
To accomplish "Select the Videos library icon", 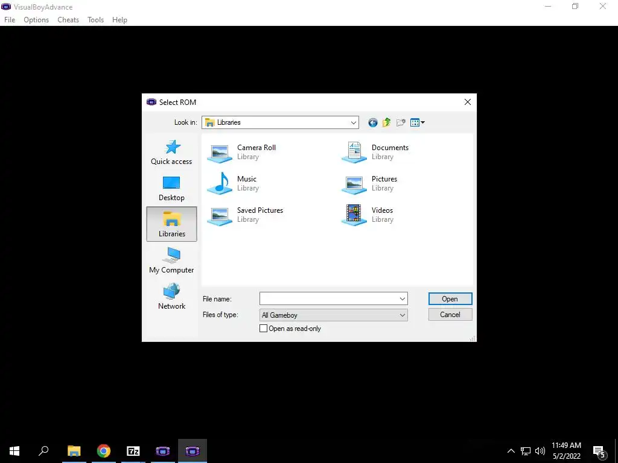I will coord(354,215).
